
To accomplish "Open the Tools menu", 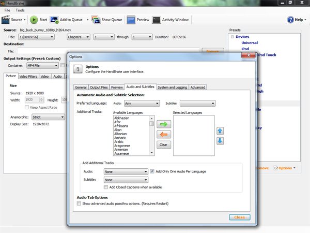I will [20, 10].
